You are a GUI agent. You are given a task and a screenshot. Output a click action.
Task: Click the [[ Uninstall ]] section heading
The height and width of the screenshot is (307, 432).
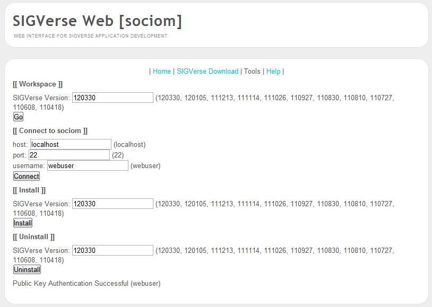[33, 236]
